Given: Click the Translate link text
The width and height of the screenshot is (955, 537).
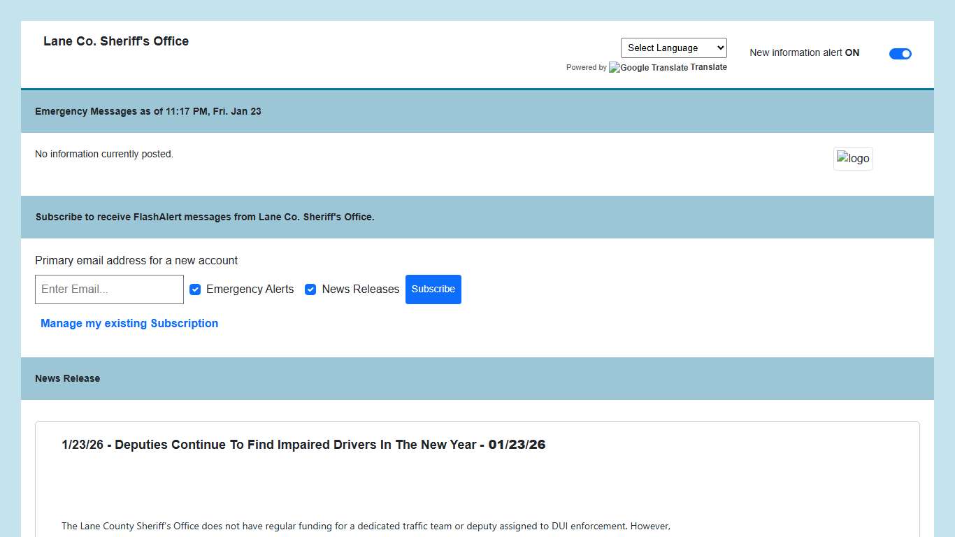Looking at the screenshot, I should 709,67.
